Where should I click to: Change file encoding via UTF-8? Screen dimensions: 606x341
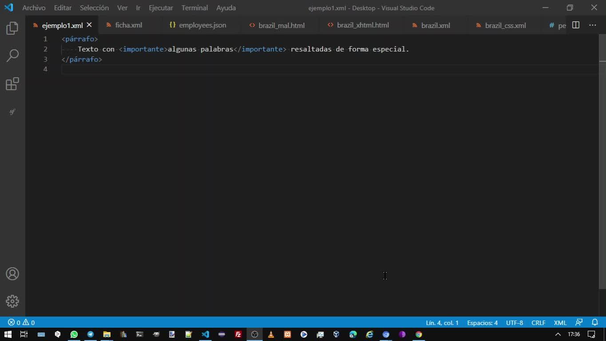click(514, 323)
